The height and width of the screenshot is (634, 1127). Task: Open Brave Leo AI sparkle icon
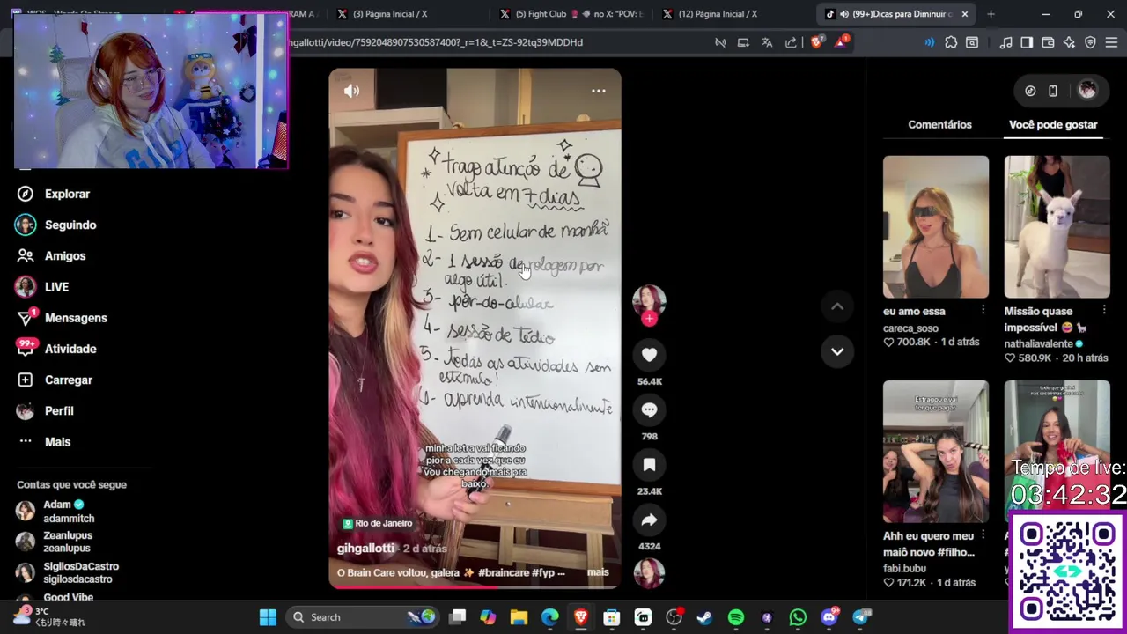click(x=1069, y=42)
